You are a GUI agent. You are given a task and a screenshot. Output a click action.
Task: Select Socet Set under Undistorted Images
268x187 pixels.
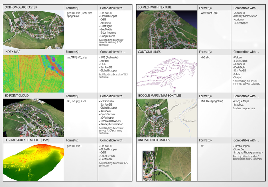point(239,149)
